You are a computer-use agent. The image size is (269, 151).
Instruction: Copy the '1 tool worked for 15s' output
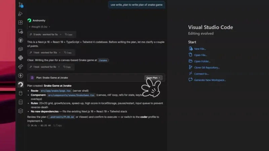point(68,53)
